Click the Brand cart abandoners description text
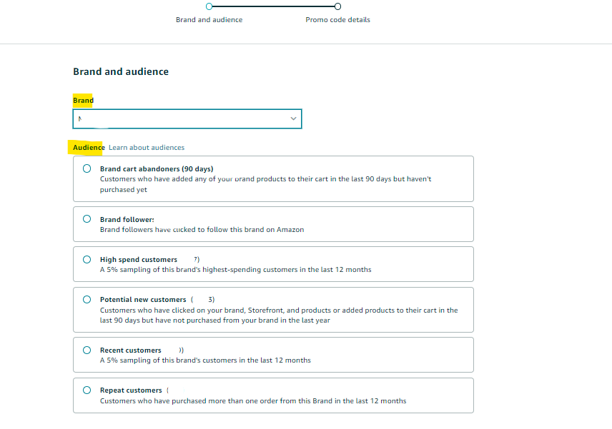This screenshot has width=612, height=429. point(265,184)
